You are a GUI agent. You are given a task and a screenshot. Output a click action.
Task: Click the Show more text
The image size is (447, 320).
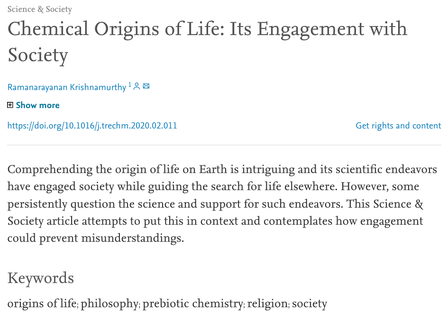coord(37,105)
